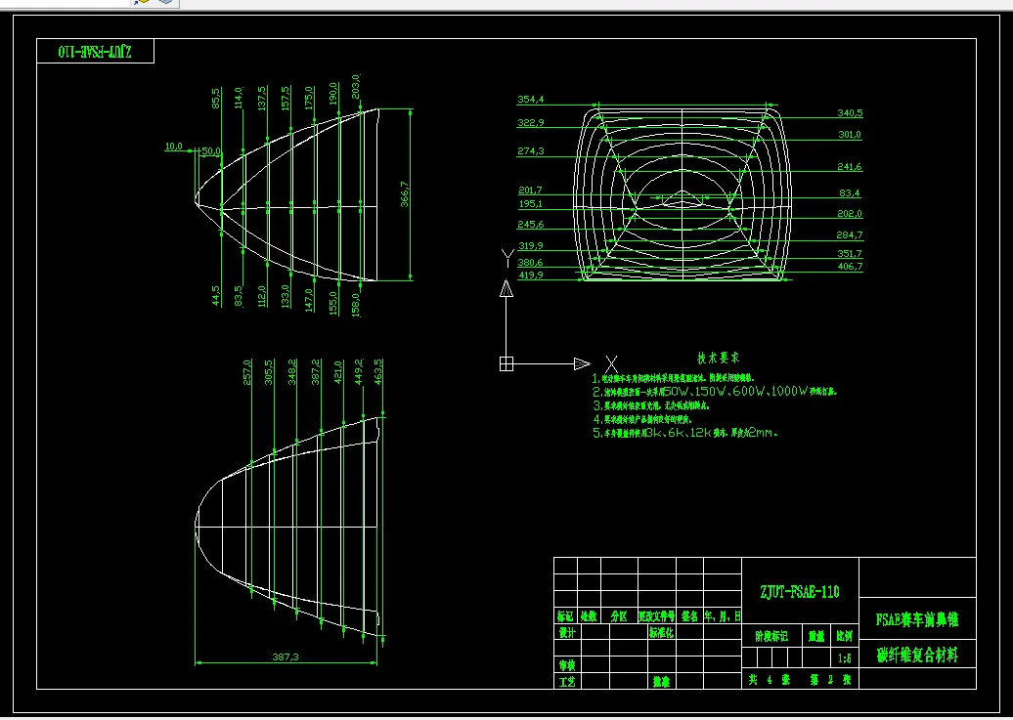
Task: Select the 274,3 dimension text
Action: click(x=530, y=151)
